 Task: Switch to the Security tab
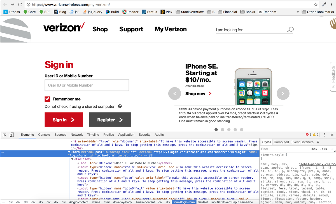pyautogui.click(x=144, y=135)
